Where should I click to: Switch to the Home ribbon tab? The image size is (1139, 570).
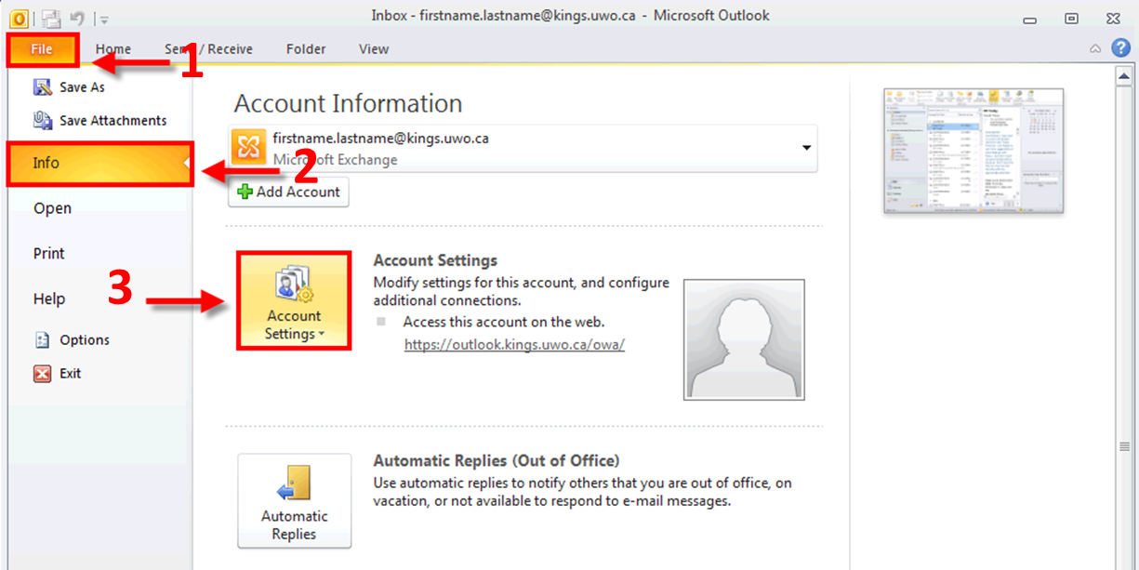[x=113, y=49]
